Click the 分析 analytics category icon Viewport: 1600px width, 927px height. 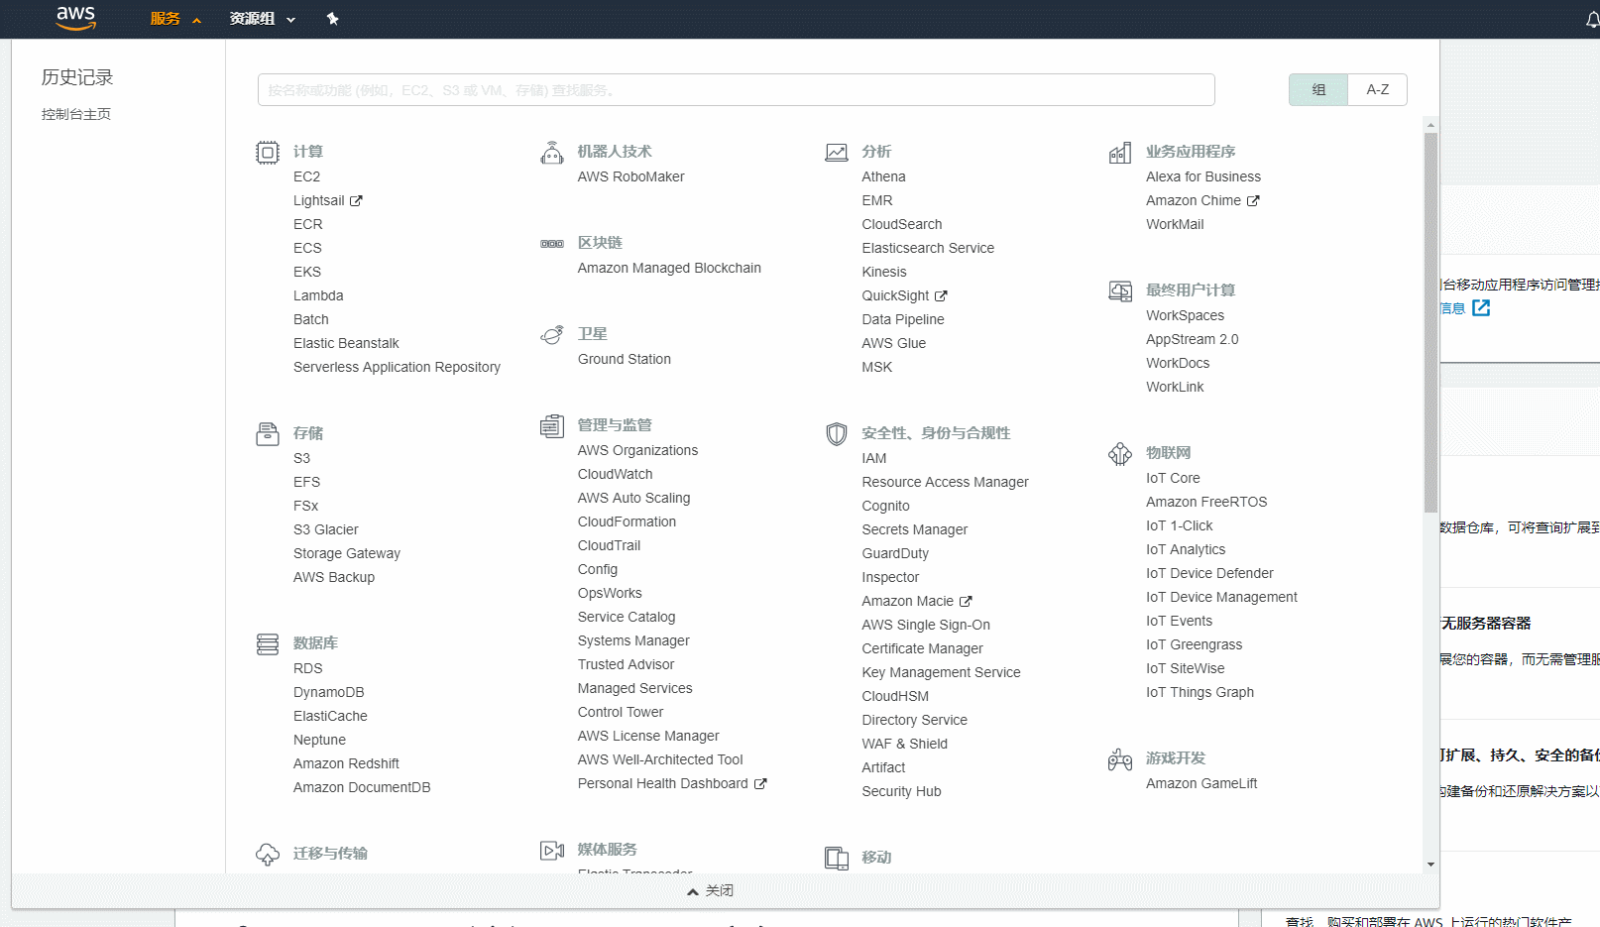coord(837,153)
